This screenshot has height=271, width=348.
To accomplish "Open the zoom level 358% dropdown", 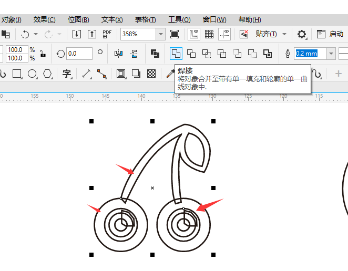I will pos(160,34).
